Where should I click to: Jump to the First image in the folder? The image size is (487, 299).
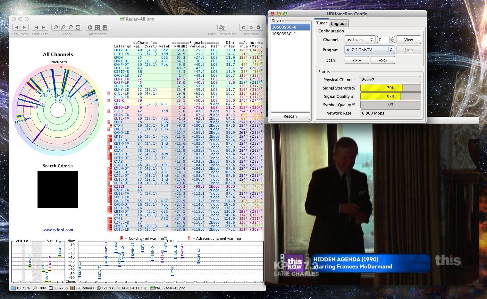pyautogui.click(x=36, y=28)
